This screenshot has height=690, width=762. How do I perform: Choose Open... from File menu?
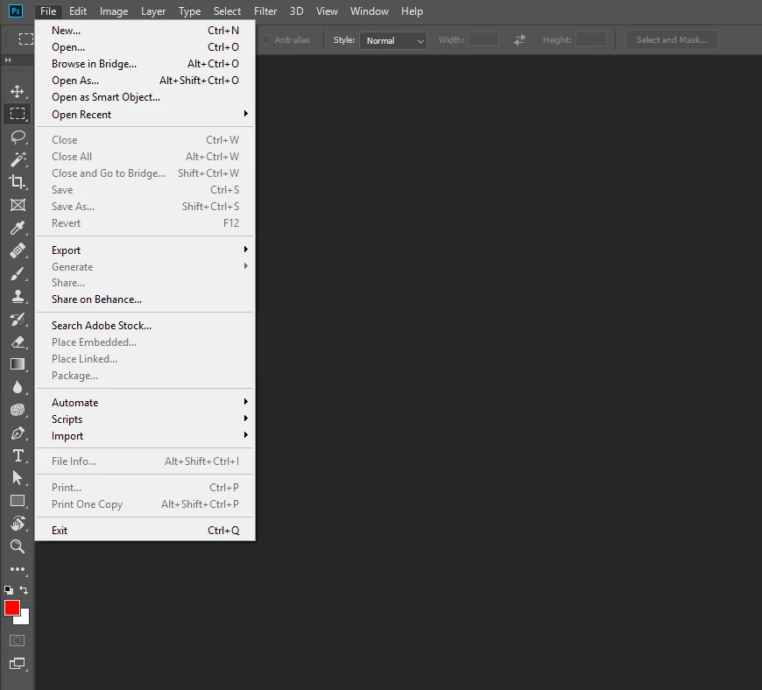click(x=145, y=46)
